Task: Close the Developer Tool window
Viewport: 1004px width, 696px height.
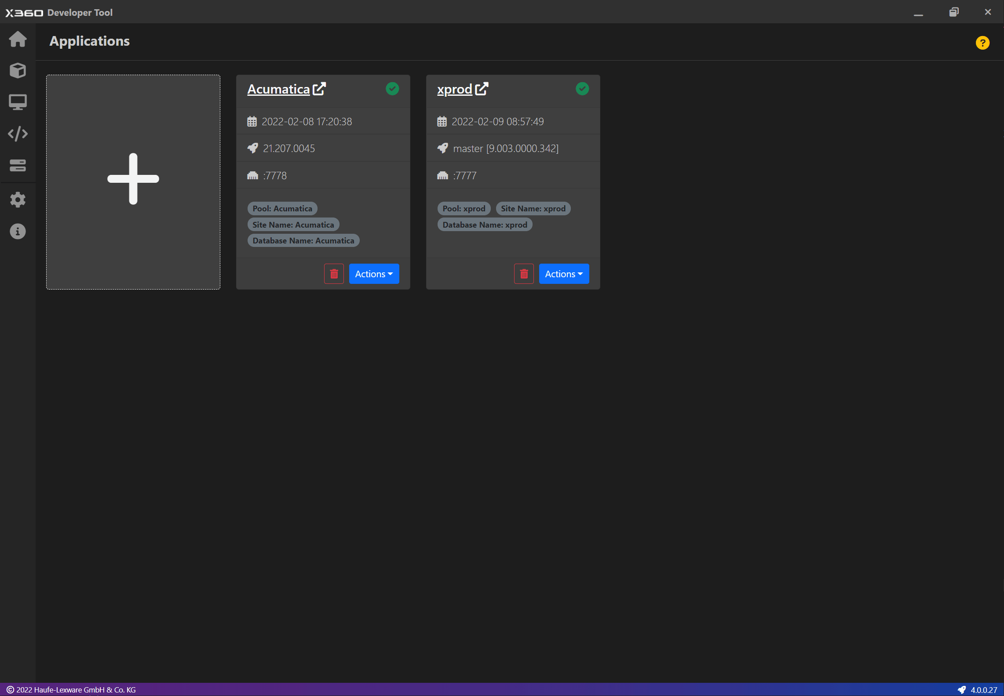Action: pyautogui.click(x=988, y=12)
